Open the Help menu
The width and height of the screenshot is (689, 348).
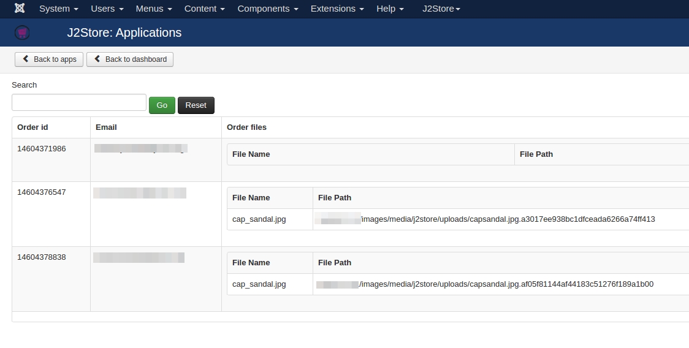point(390,9)
